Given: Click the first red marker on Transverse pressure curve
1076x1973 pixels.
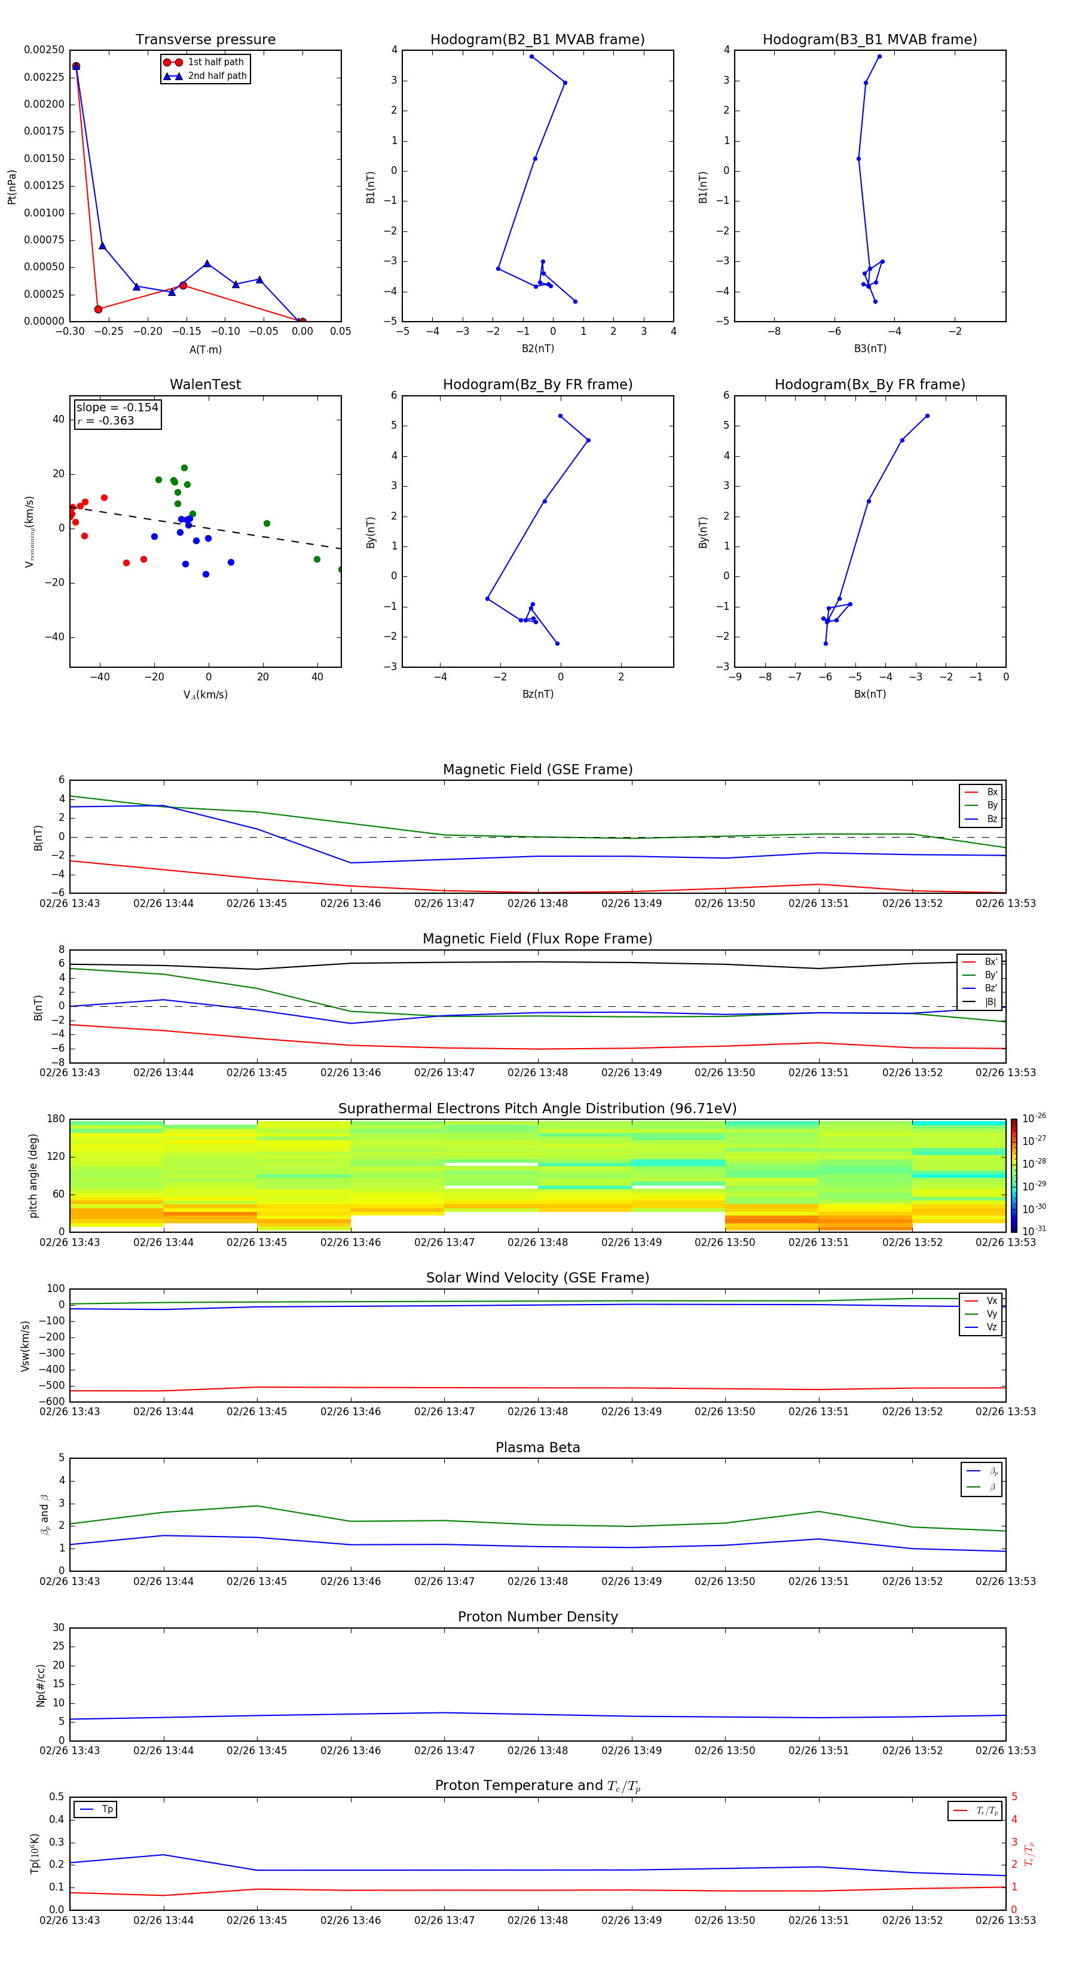Looking at the screenshot, I should 76,66.
